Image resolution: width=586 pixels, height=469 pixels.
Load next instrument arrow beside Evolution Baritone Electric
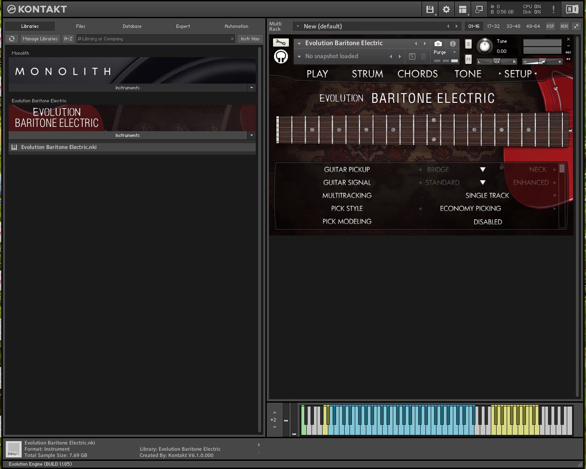point(425,43)
